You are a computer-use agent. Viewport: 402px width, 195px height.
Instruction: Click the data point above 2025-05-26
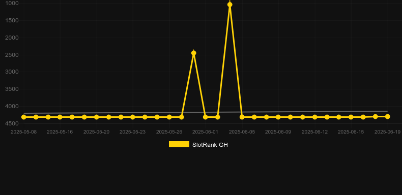169,117
